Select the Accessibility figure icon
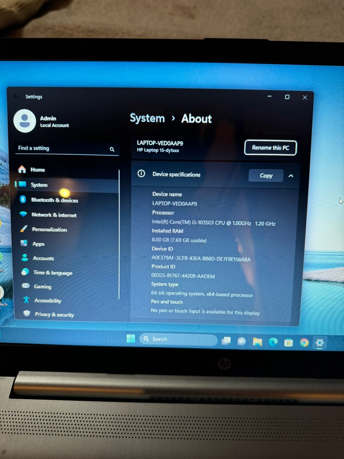Screen dimensions: 344x459 coord(26,300)
